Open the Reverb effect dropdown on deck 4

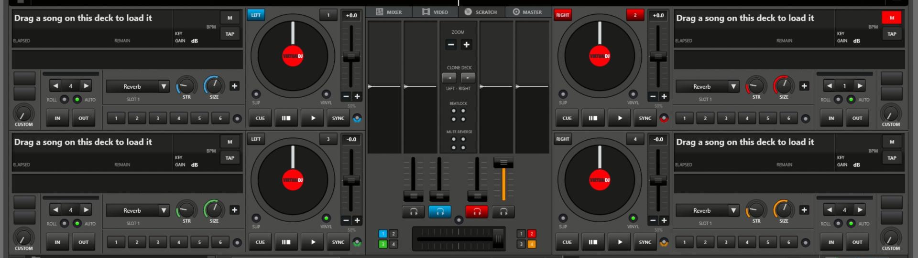pos(733,210)
